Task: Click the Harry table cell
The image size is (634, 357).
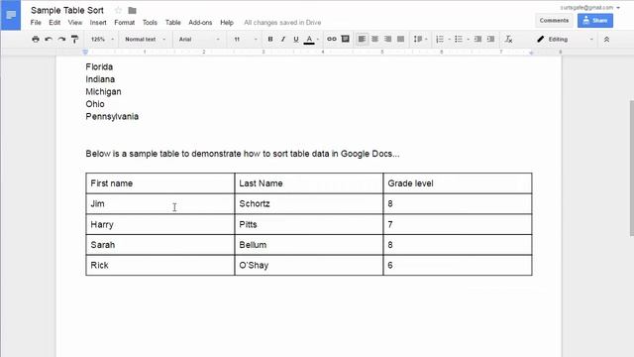Action: click(160, 224)
